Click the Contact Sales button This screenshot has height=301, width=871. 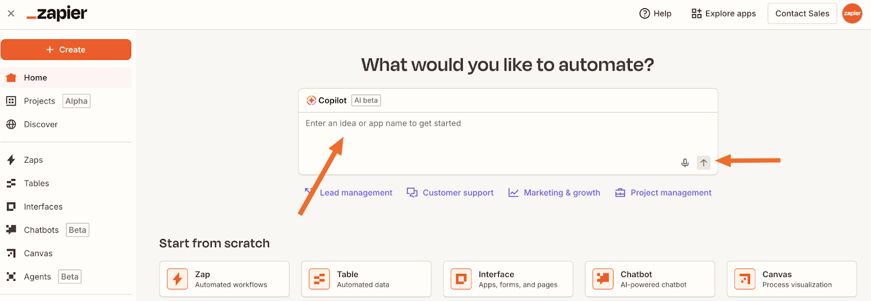click(802, 14)
